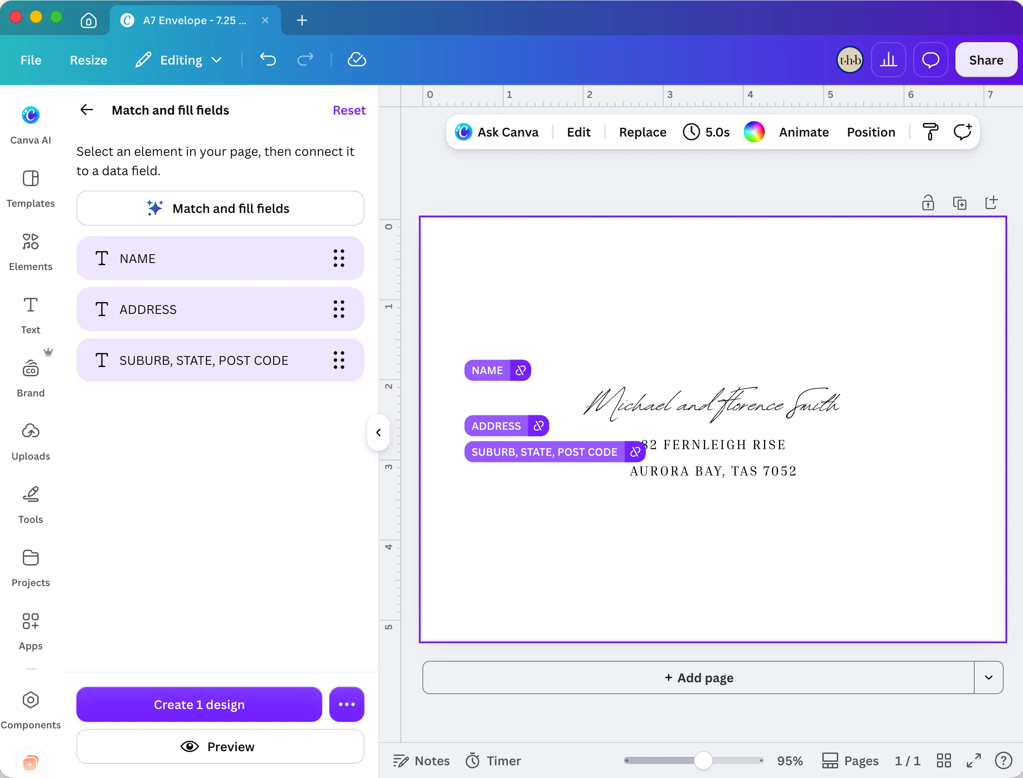Disconnect the ADDRESS field link on canvas
The image size is (1023, 778).
pos(539,425)
